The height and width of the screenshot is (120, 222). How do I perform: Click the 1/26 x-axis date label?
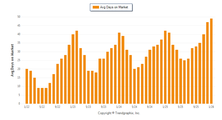pyautogui.click(x=211, y=107)
